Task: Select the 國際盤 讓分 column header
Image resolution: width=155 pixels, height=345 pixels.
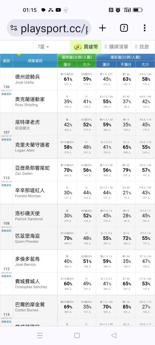Action: (67, 64)
